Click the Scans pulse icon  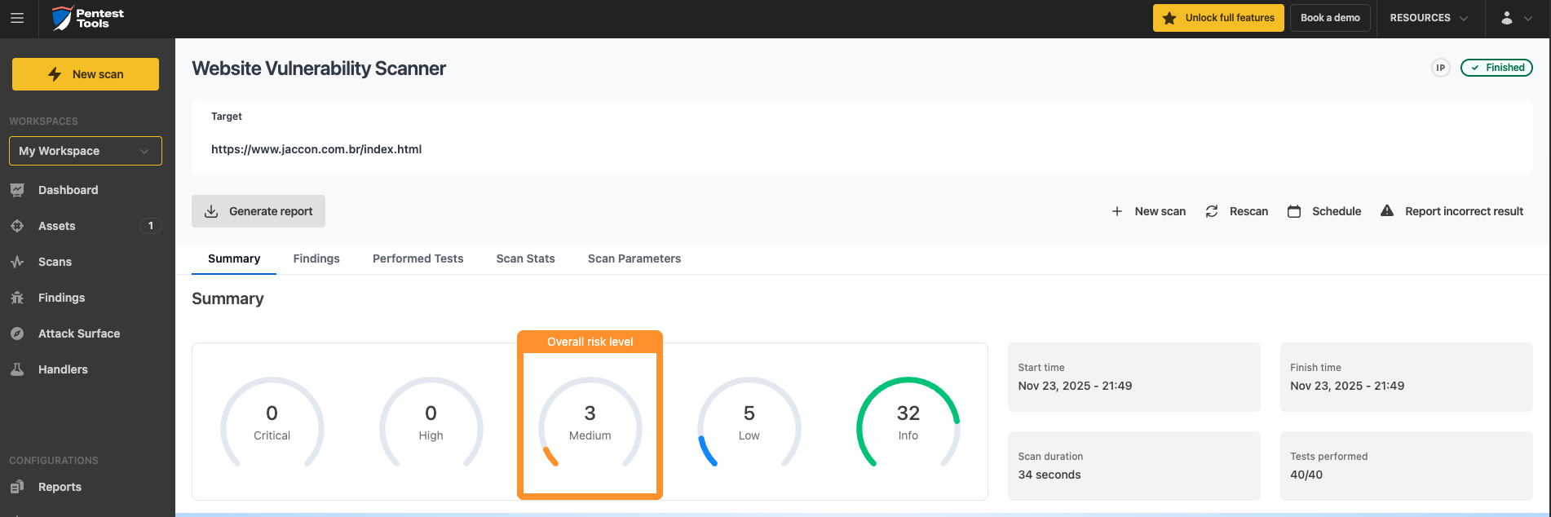(17, 262)
